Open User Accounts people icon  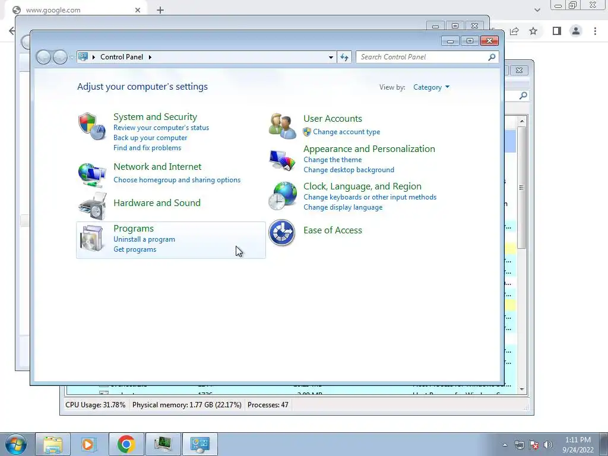click(x=282, y=126)
